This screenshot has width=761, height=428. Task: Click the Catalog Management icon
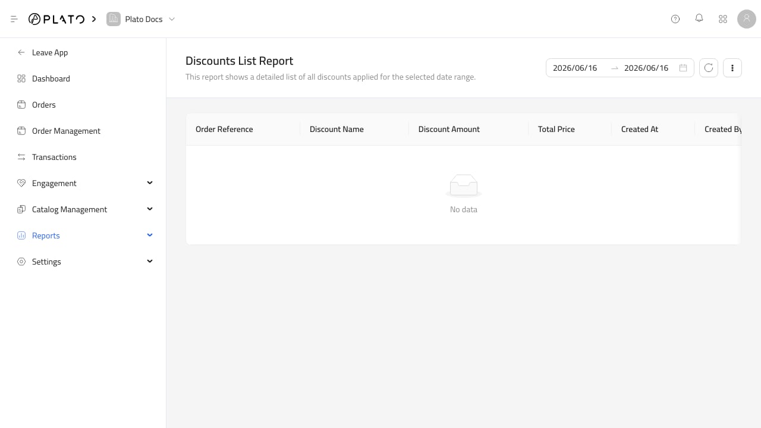click(x=21, y=209)
